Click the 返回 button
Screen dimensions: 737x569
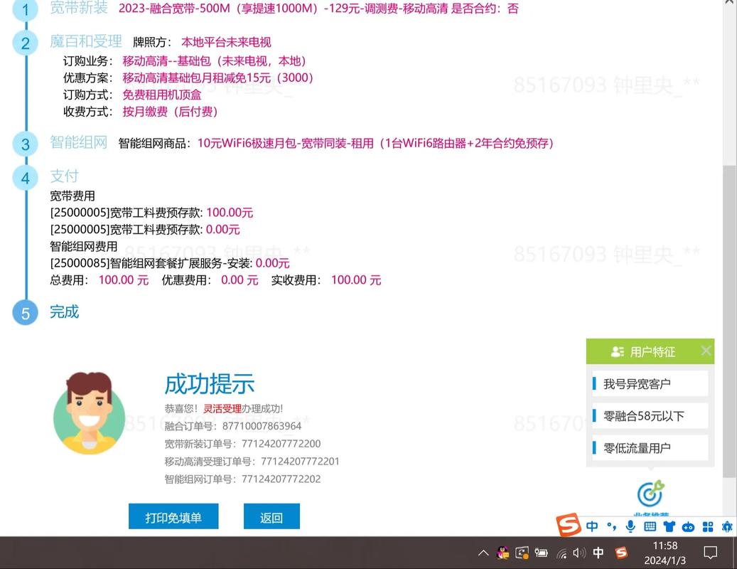[271, 517]
